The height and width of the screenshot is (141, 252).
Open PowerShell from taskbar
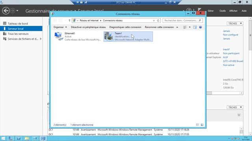(19, 139)
